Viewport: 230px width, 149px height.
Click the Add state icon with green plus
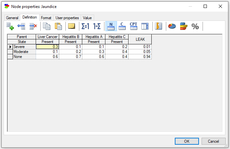(x=10, y=26)
